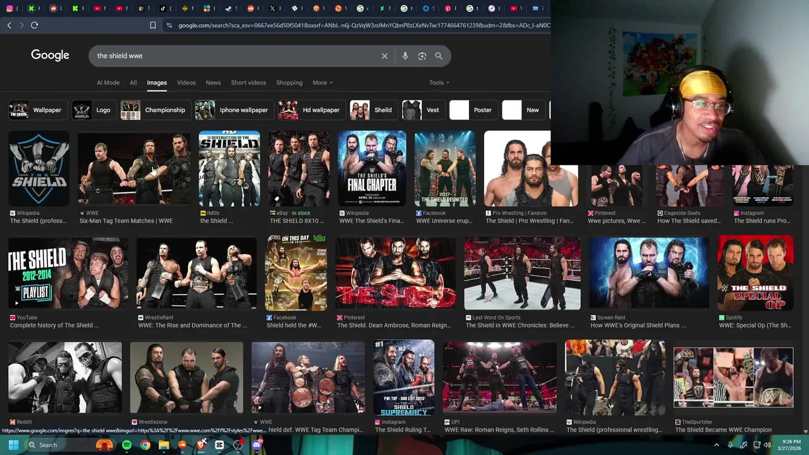Go back with the browser back arrow
Viewport: 809px width, 455px height.
pos(9,25)
